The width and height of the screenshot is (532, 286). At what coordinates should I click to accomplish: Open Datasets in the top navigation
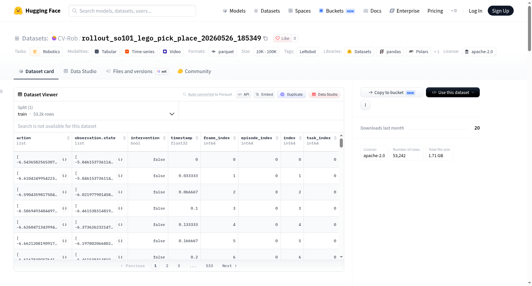pyautogui.click(x=267, y=11)
